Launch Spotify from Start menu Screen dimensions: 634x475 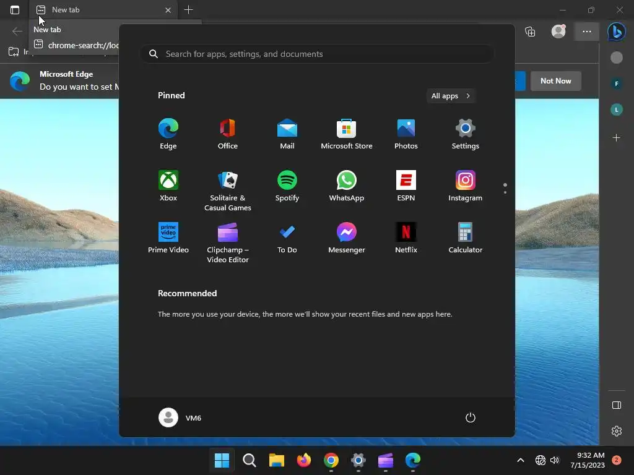[x=287, y=186]
